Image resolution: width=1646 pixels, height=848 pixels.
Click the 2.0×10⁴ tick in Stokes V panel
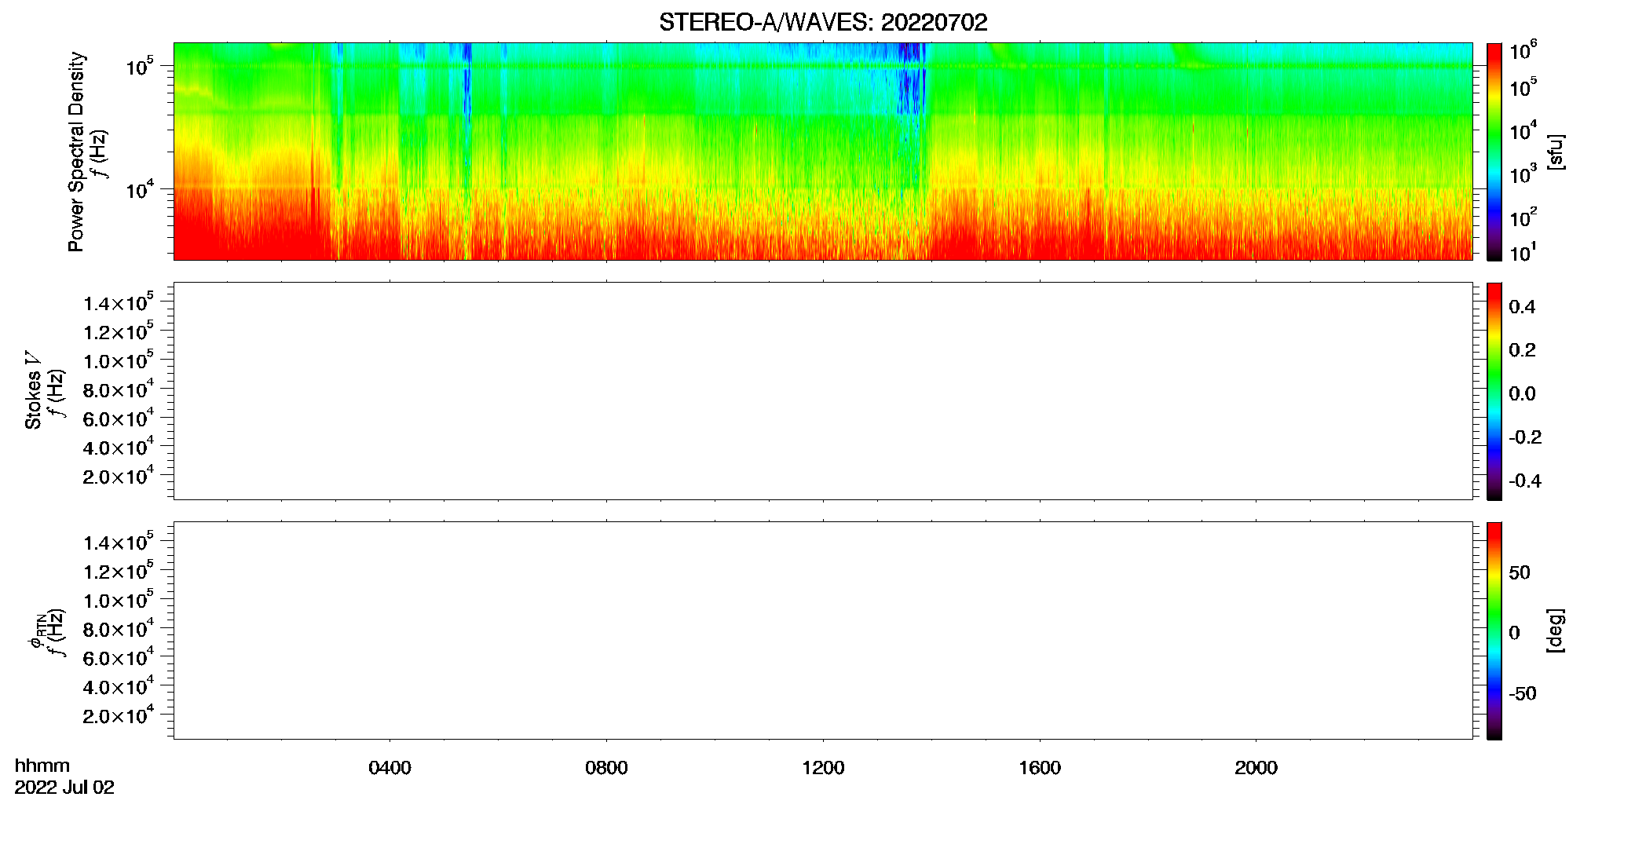coord(119,475)
